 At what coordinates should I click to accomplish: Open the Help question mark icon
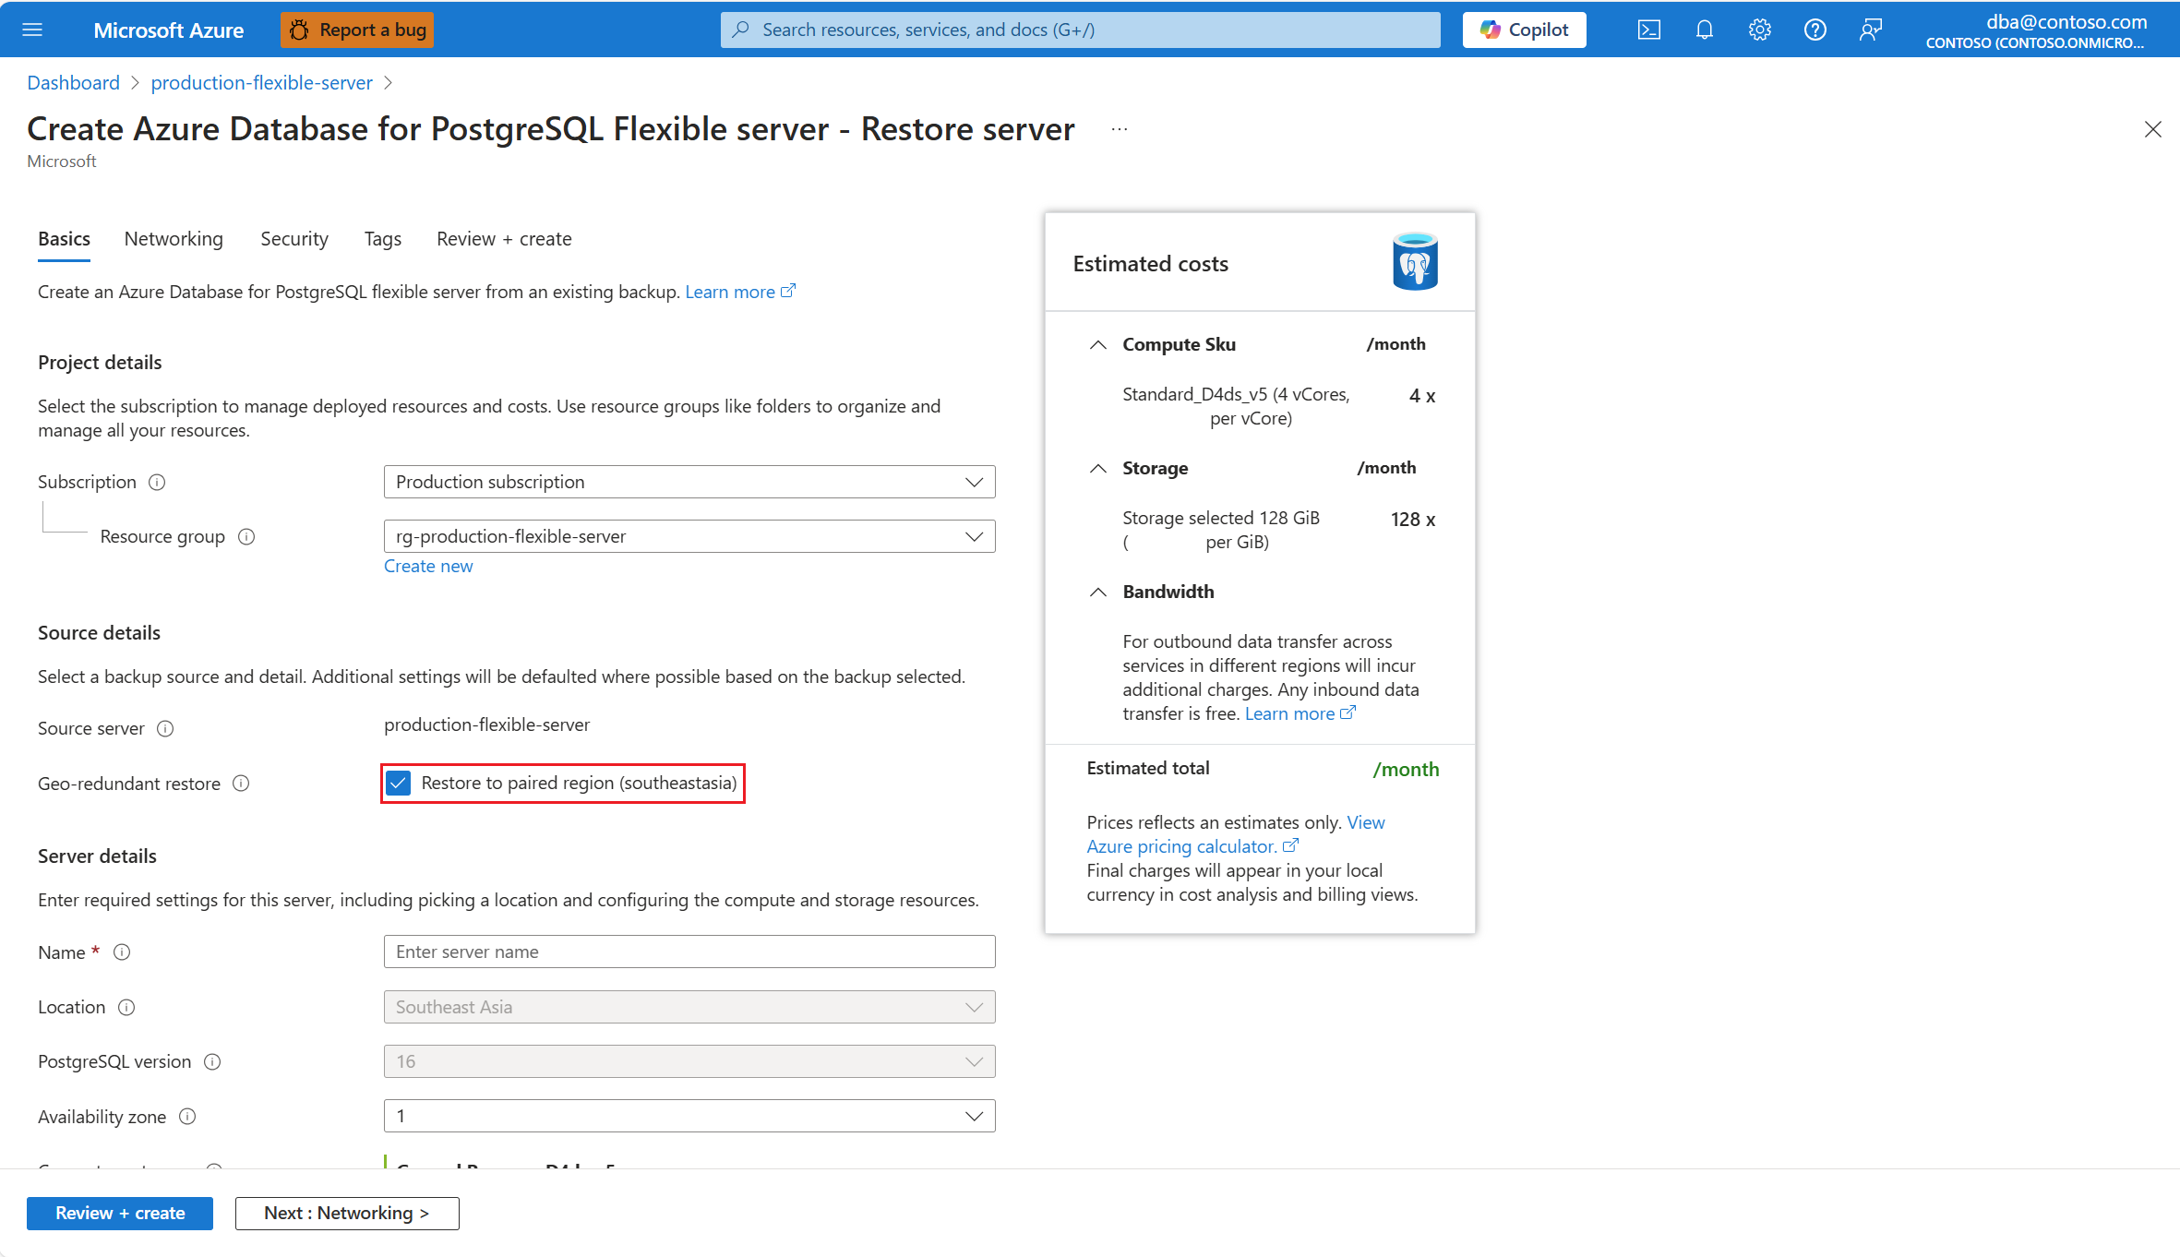click(1815, 30)
